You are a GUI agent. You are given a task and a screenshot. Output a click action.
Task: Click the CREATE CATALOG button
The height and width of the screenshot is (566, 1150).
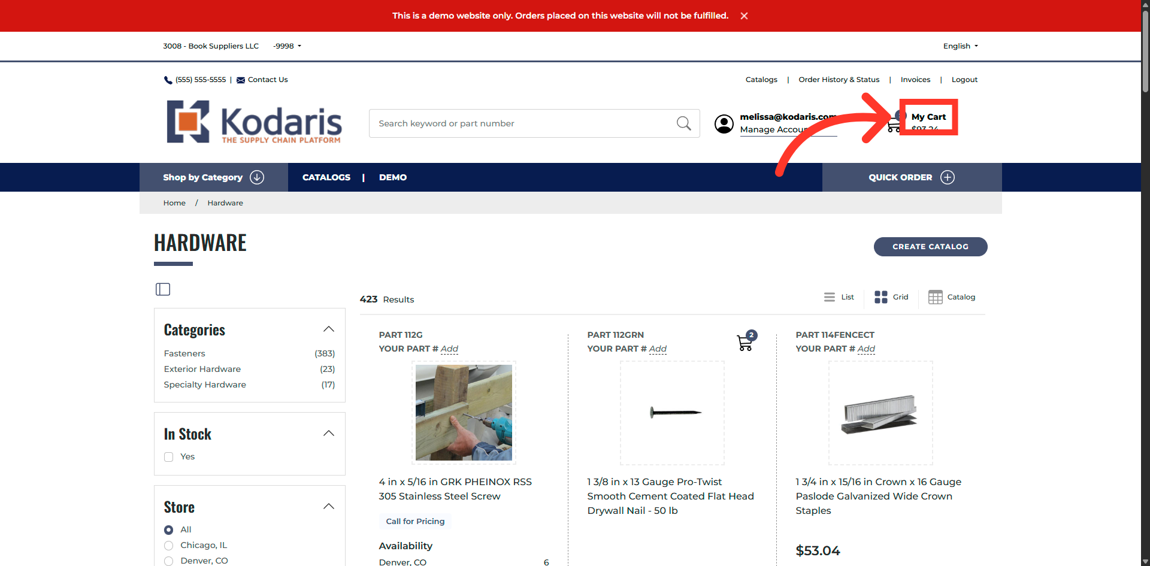[x=930, y=247]
